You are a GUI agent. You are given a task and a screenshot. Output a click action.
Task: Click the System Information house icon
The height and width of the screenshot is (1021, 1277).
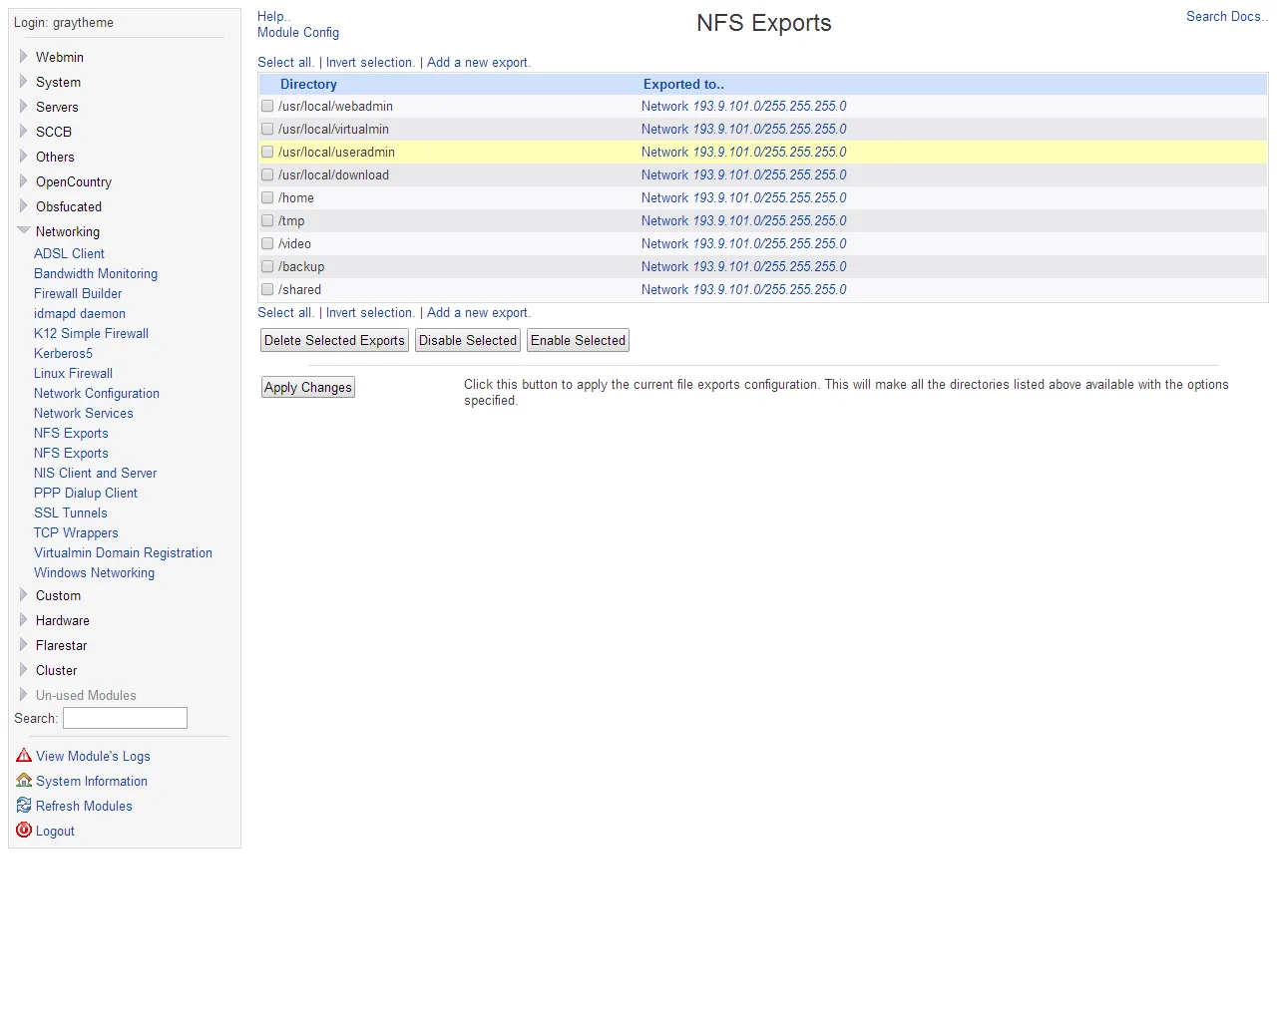(x=23, y=781)
